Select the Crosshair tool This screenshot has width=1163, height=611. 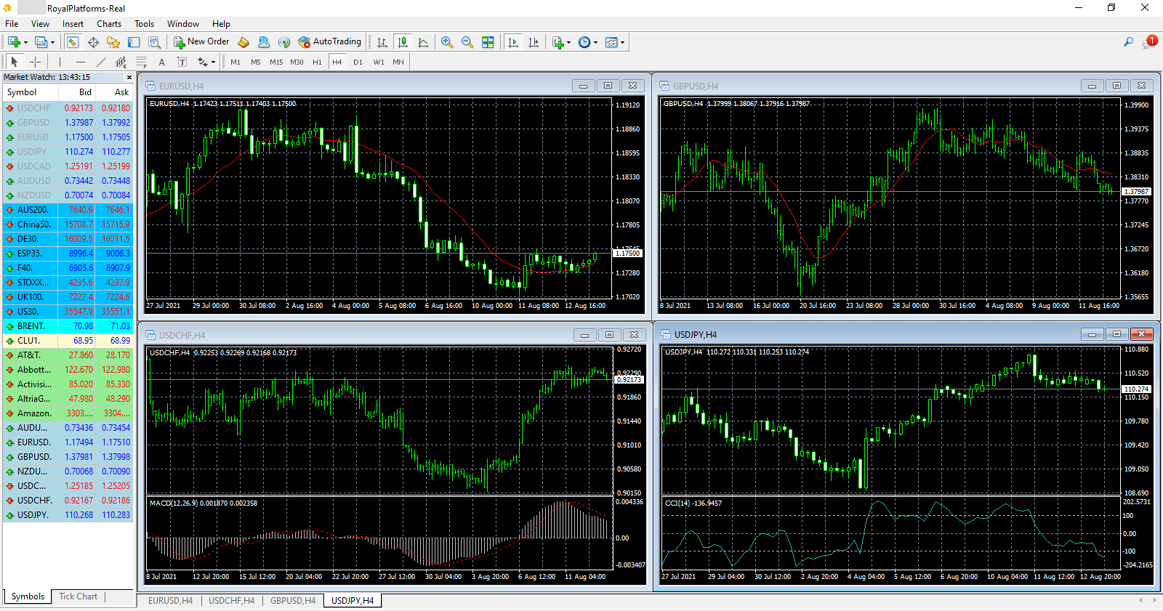coord(35,62)
